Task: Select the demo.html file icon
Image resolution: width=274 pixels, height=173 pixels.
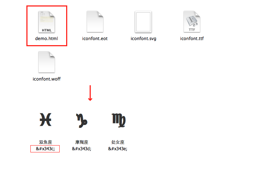Action: [47, 22]
